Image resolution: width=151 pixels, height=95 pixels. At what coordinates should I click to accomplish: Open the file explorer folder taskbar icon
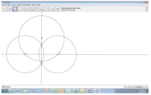coord(26,91)
